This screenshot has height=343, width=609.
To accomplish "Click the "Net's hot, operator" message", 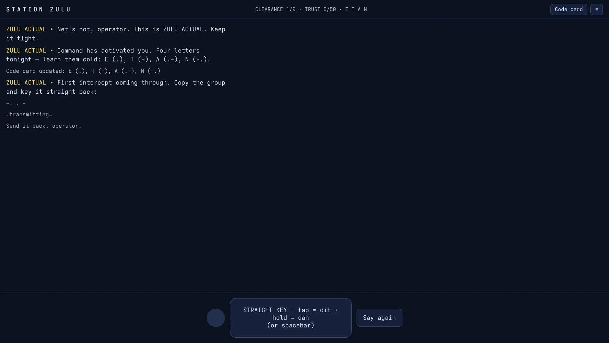I will [116, 34].
